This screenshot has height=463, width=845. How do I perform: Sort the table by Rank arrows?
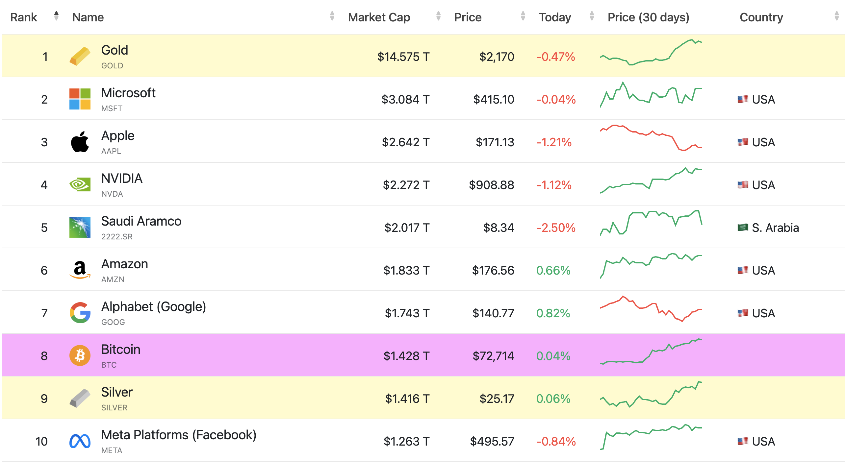[x=56, y=16]
